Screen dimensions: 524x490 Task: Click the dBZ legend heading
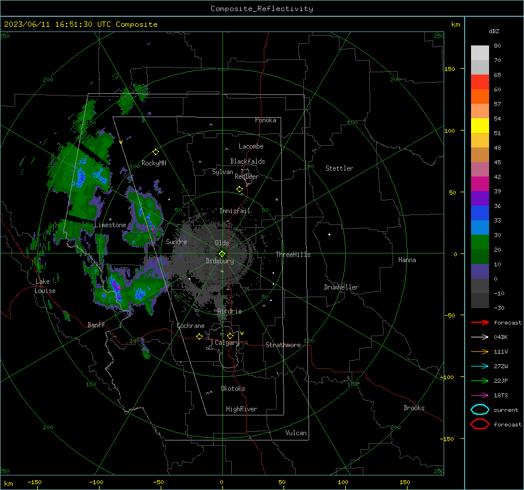(494, 31)
